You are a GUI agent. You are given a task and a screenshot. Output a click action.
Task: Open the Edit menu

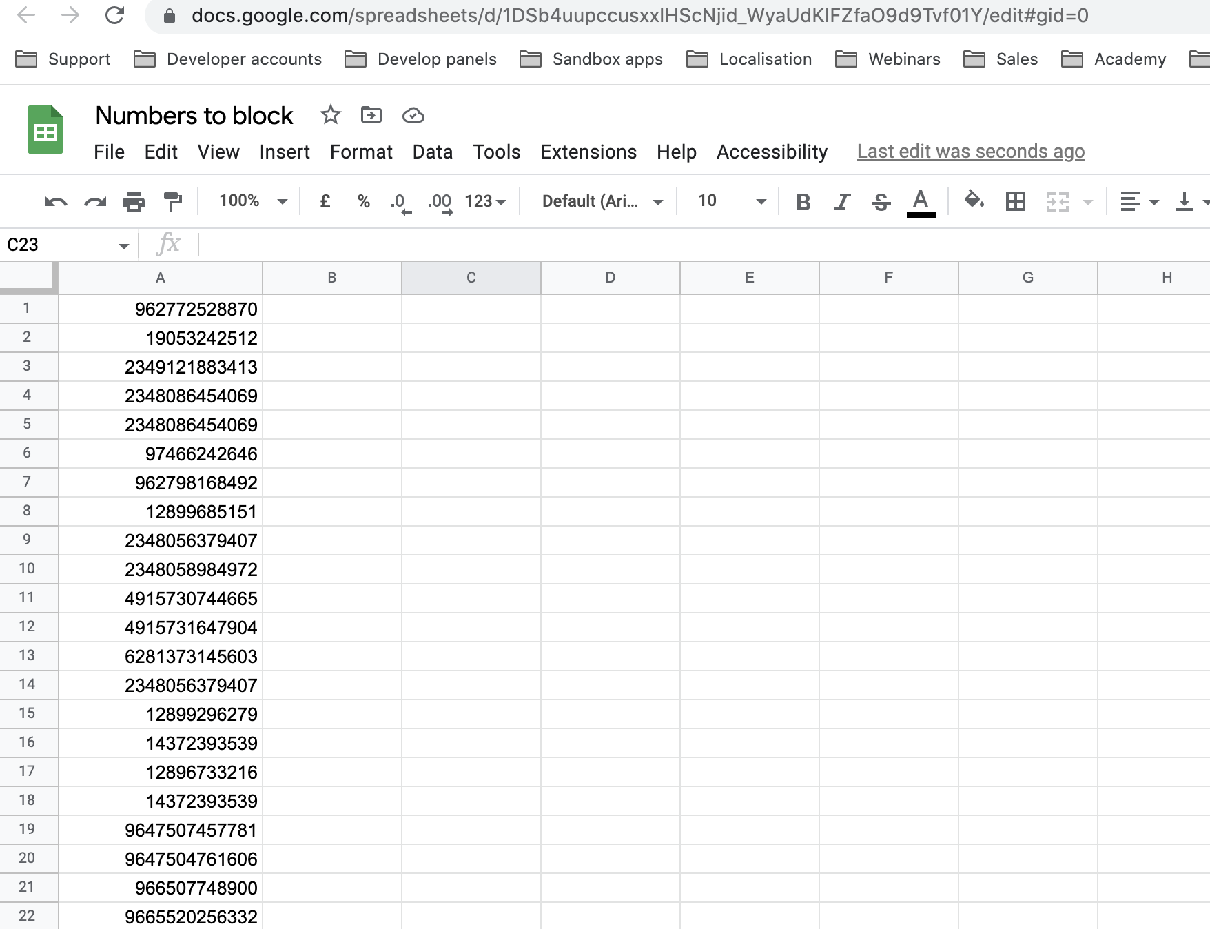click(x=161, y=152)
